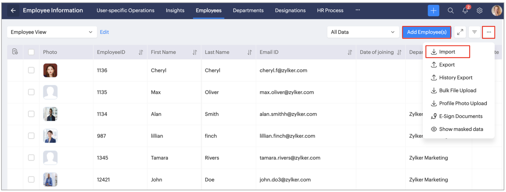Expand the All Data dropdown
This screenshot has width=506, height=192.
[x=362, y=32]
